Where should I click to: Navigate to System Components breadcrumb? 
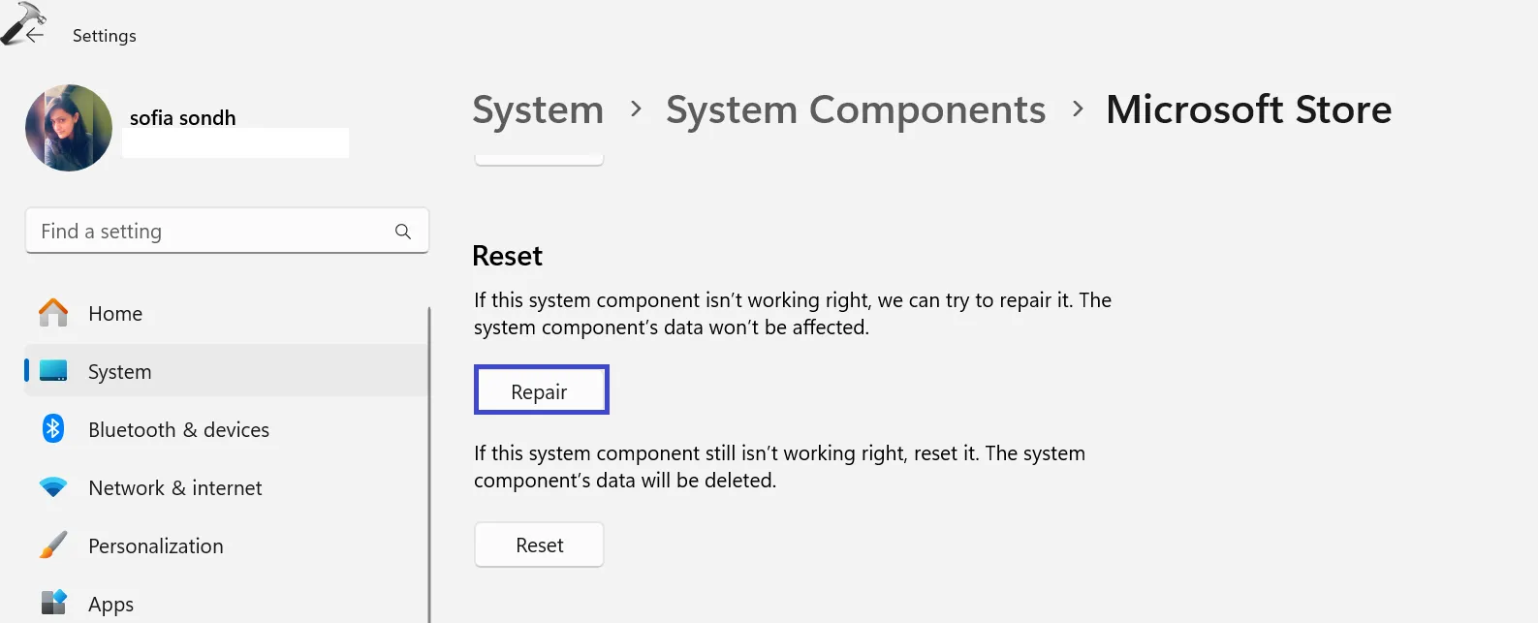tap(856, 110)
